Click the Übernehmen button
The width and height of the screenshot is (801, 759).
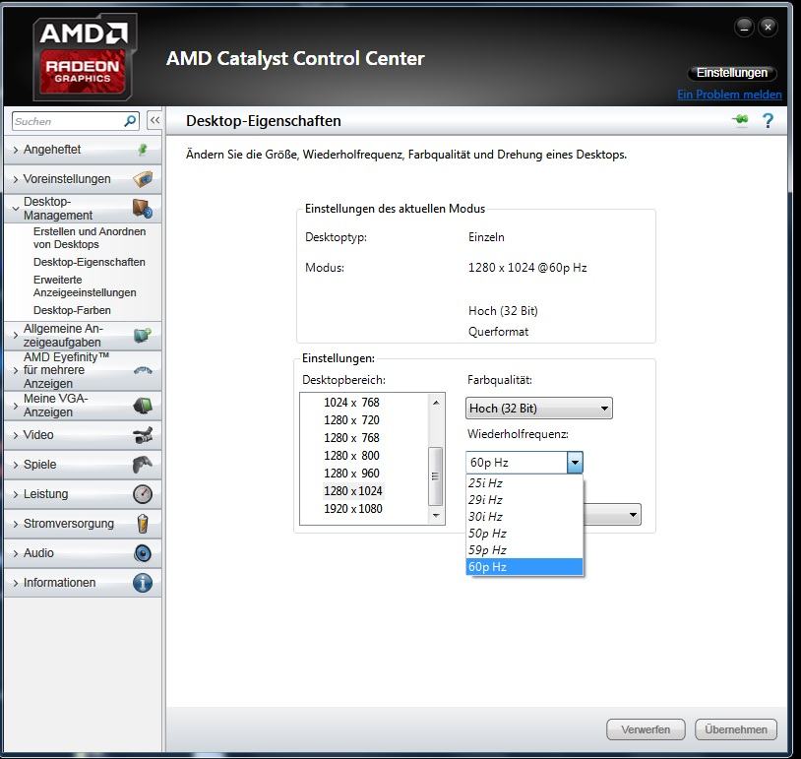736,729
